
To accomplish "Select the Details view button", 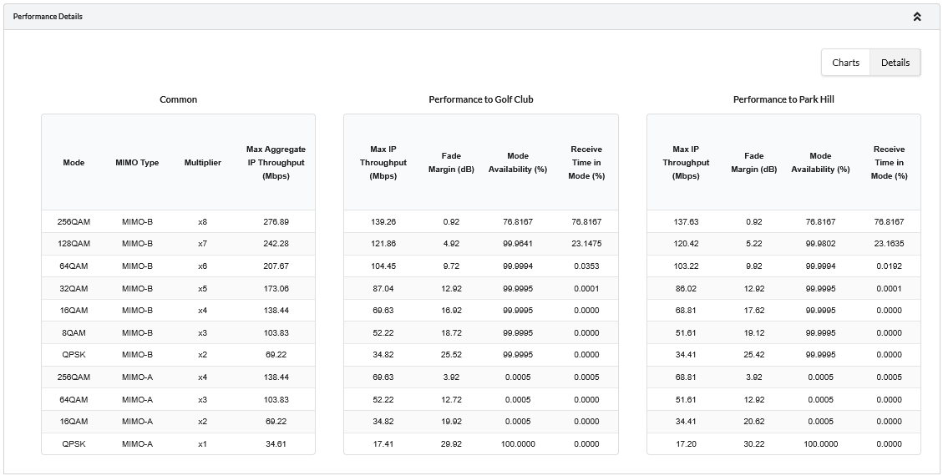I will pyautogui.click(x=895, y=63).
